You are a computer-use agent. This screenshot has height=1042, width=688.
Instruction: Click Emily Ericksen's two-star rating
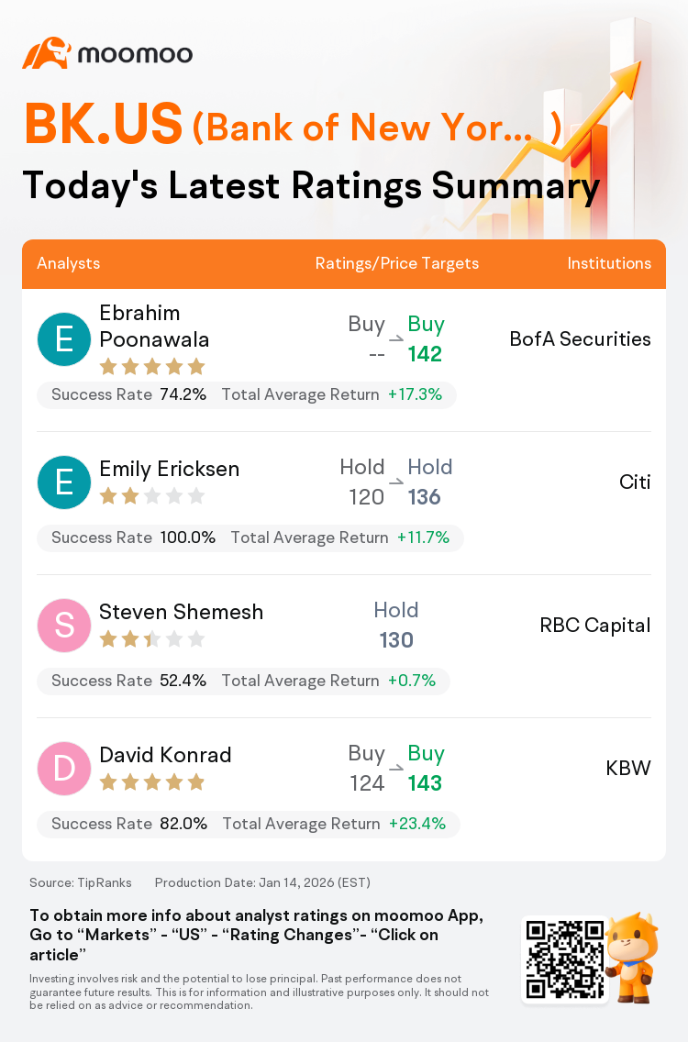[151, 496]
